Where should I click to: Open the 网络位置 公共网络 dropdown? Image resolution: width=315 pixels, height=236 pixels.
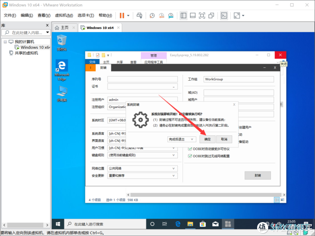143,168
